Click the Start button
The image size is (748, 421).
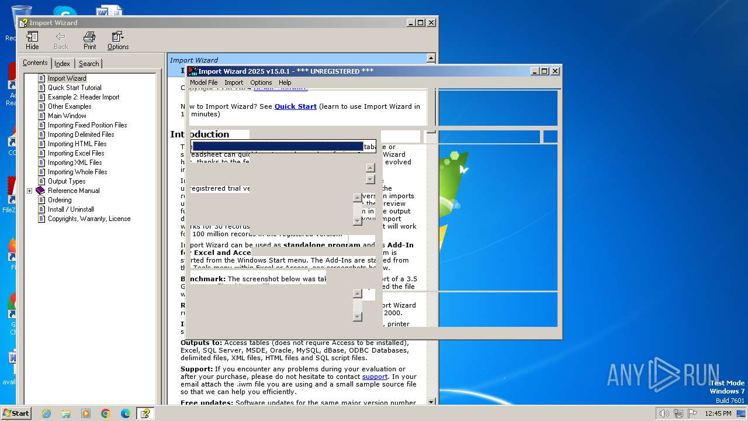16,413
